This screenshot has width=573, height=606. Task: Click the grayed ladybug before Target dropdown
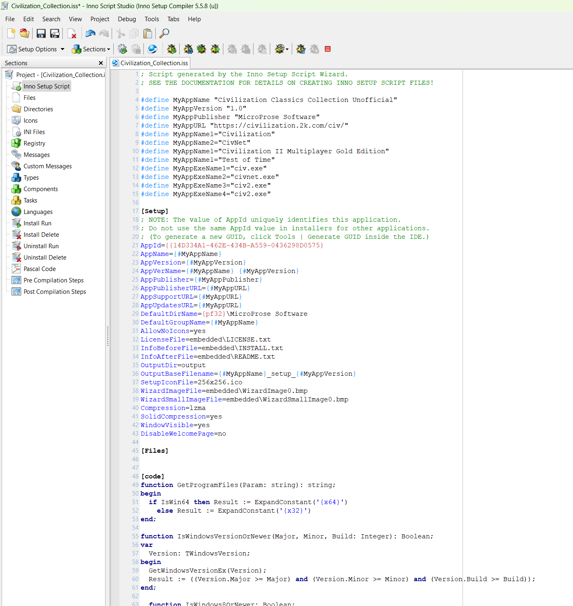click(x=262, y=49)
